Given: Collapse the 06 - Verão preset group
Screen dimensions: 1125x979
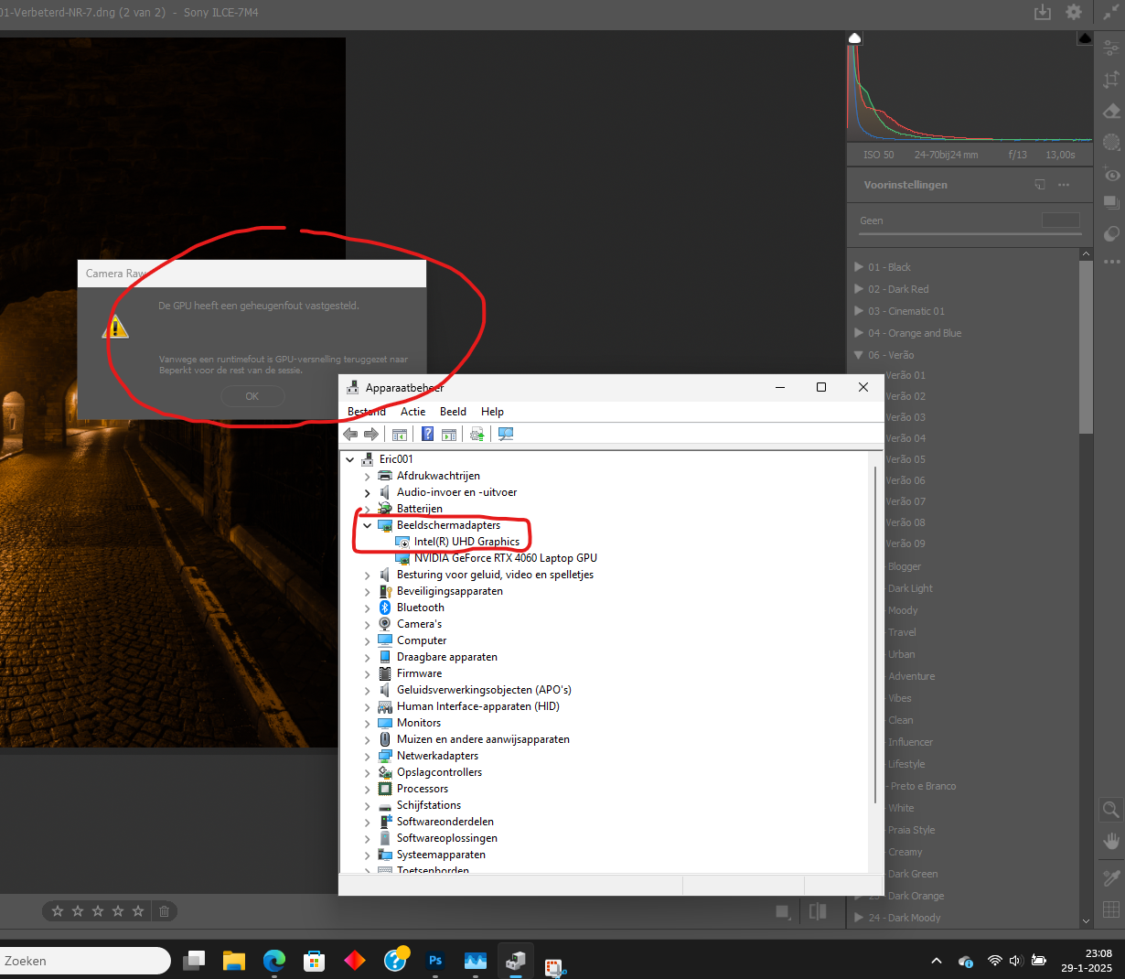Looking at the screenshot, I should click(x=858, y=355).
